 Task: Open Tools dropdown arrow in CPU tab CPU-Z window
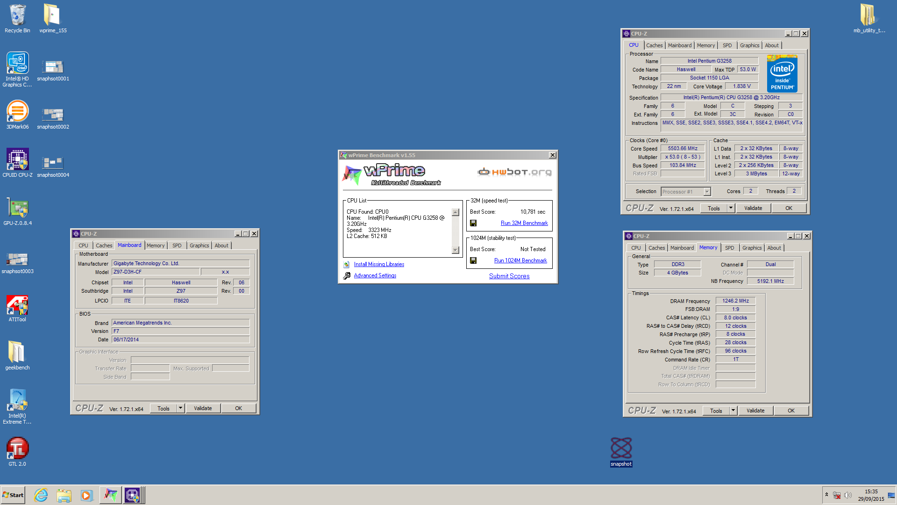click(x=731, y=208)
